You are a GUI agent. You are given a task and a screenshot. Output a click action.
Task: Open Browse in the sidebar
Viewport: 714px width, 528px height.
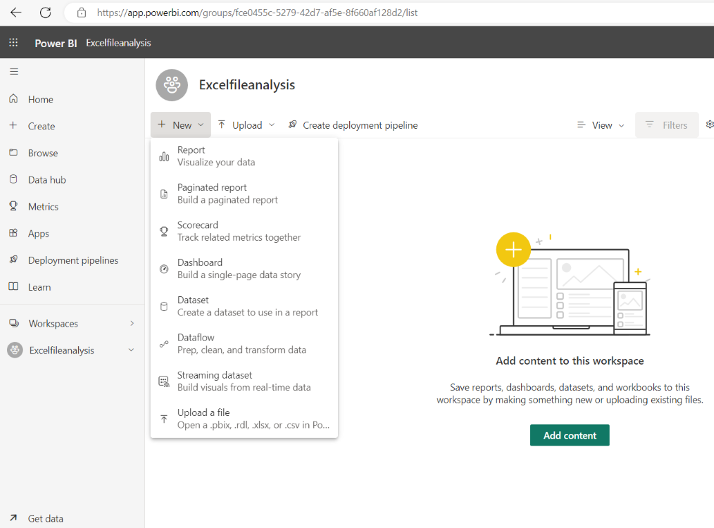(x=73, y=153)
